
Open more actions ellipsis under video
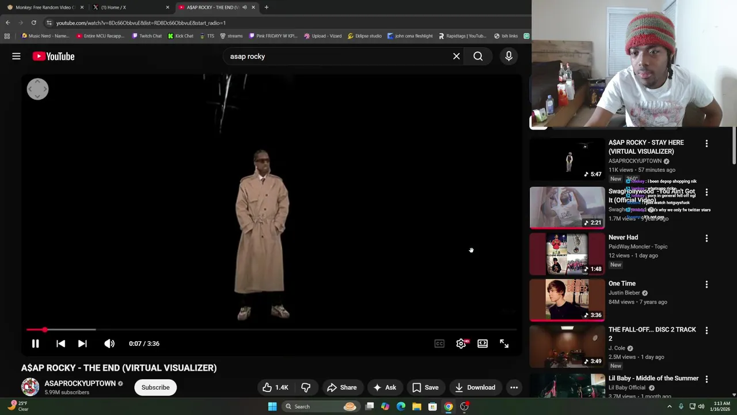514,387
